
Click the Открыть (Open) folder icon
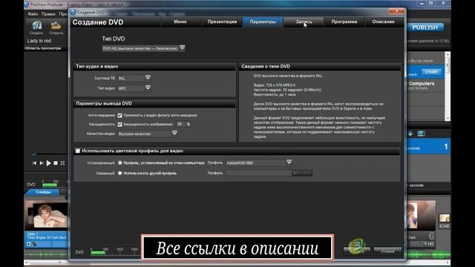click(x=56, y=25)
